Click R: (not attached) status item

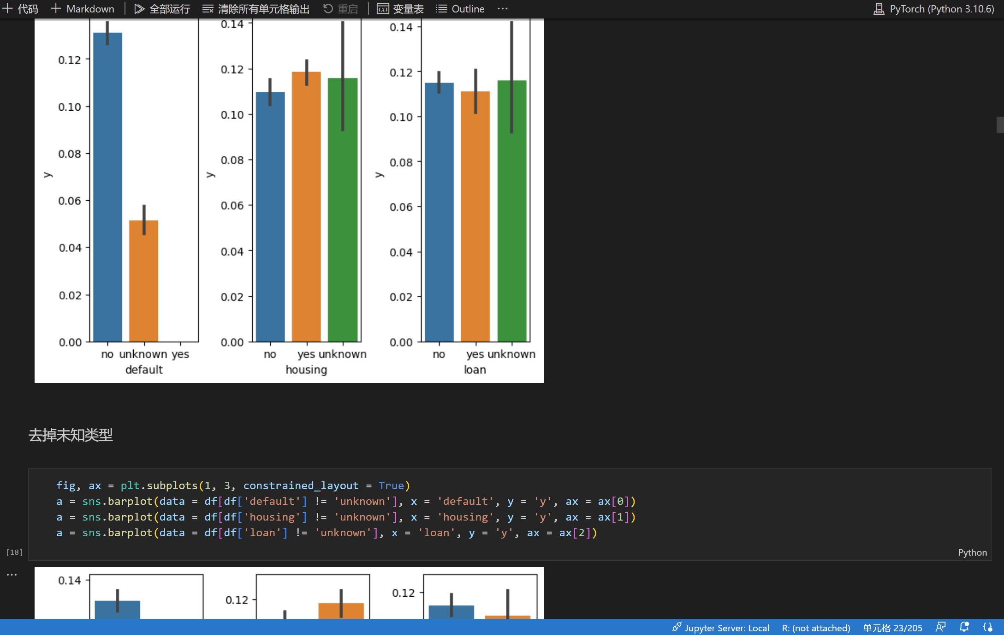tap(816, 628)
